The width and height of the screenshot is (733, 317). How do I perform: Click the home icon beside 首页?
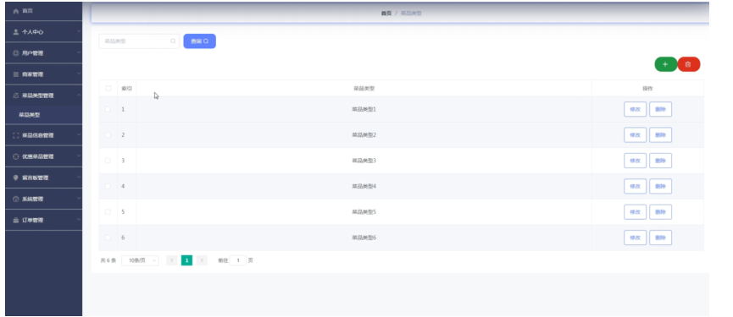tap(16, 11)
